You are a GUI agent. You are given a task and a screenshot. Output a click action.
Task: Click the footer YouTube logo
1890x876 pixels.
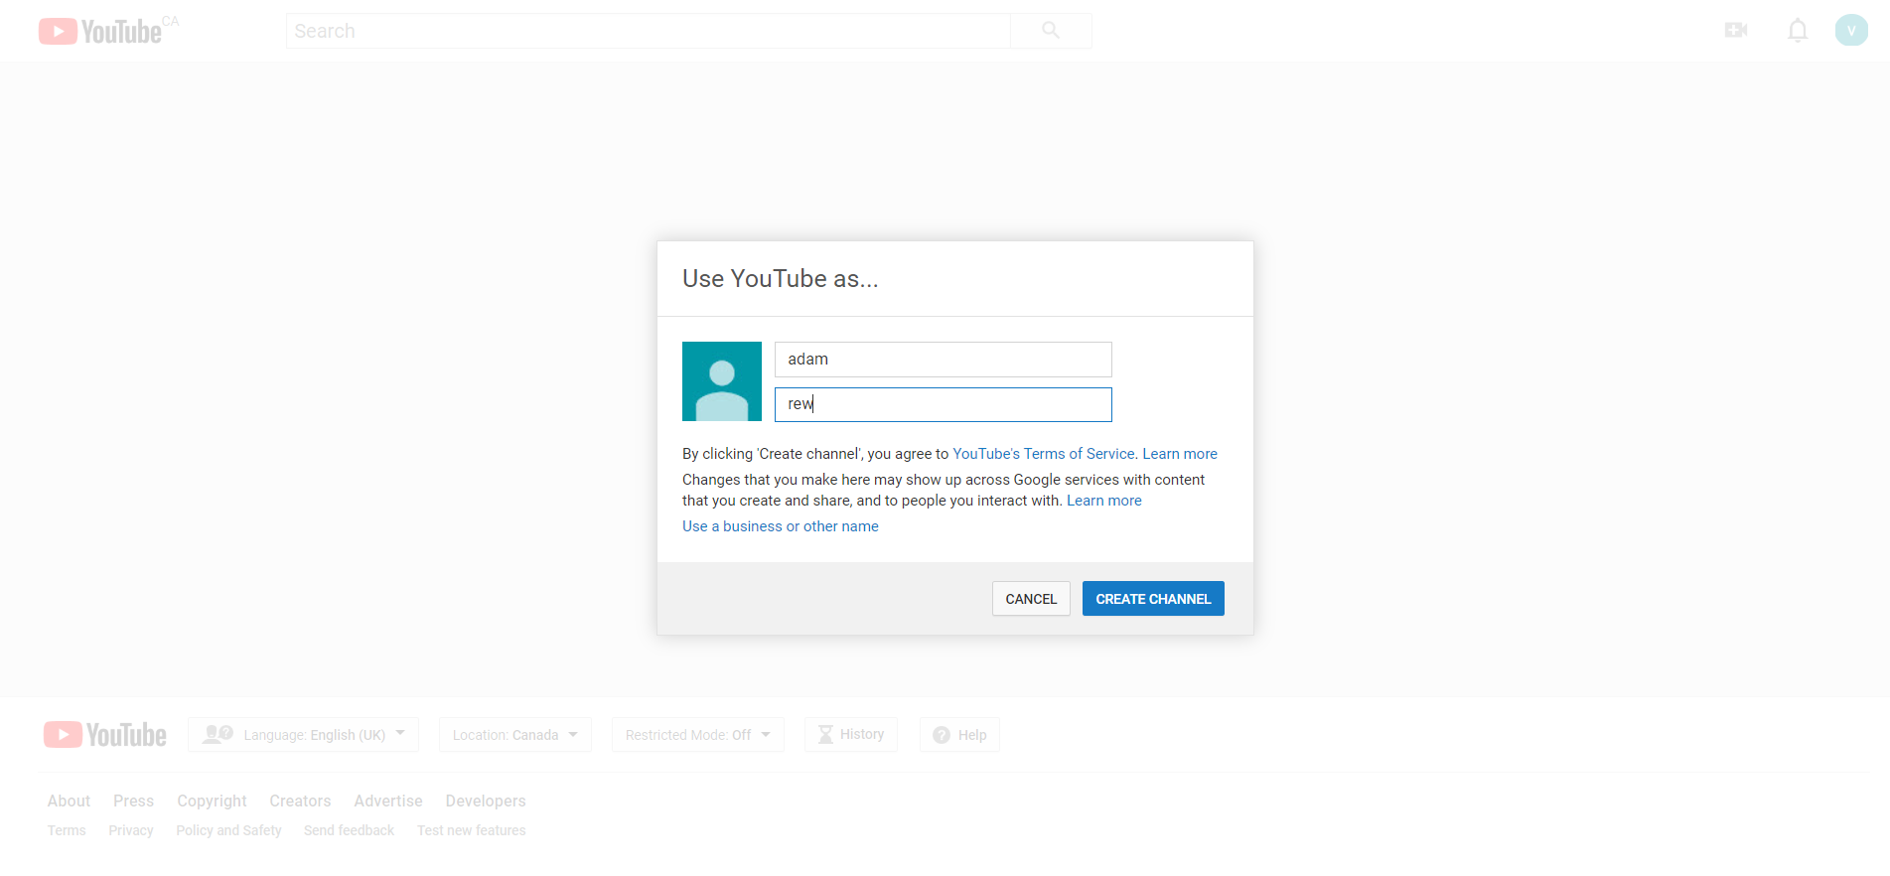click(x=105, y=735)
